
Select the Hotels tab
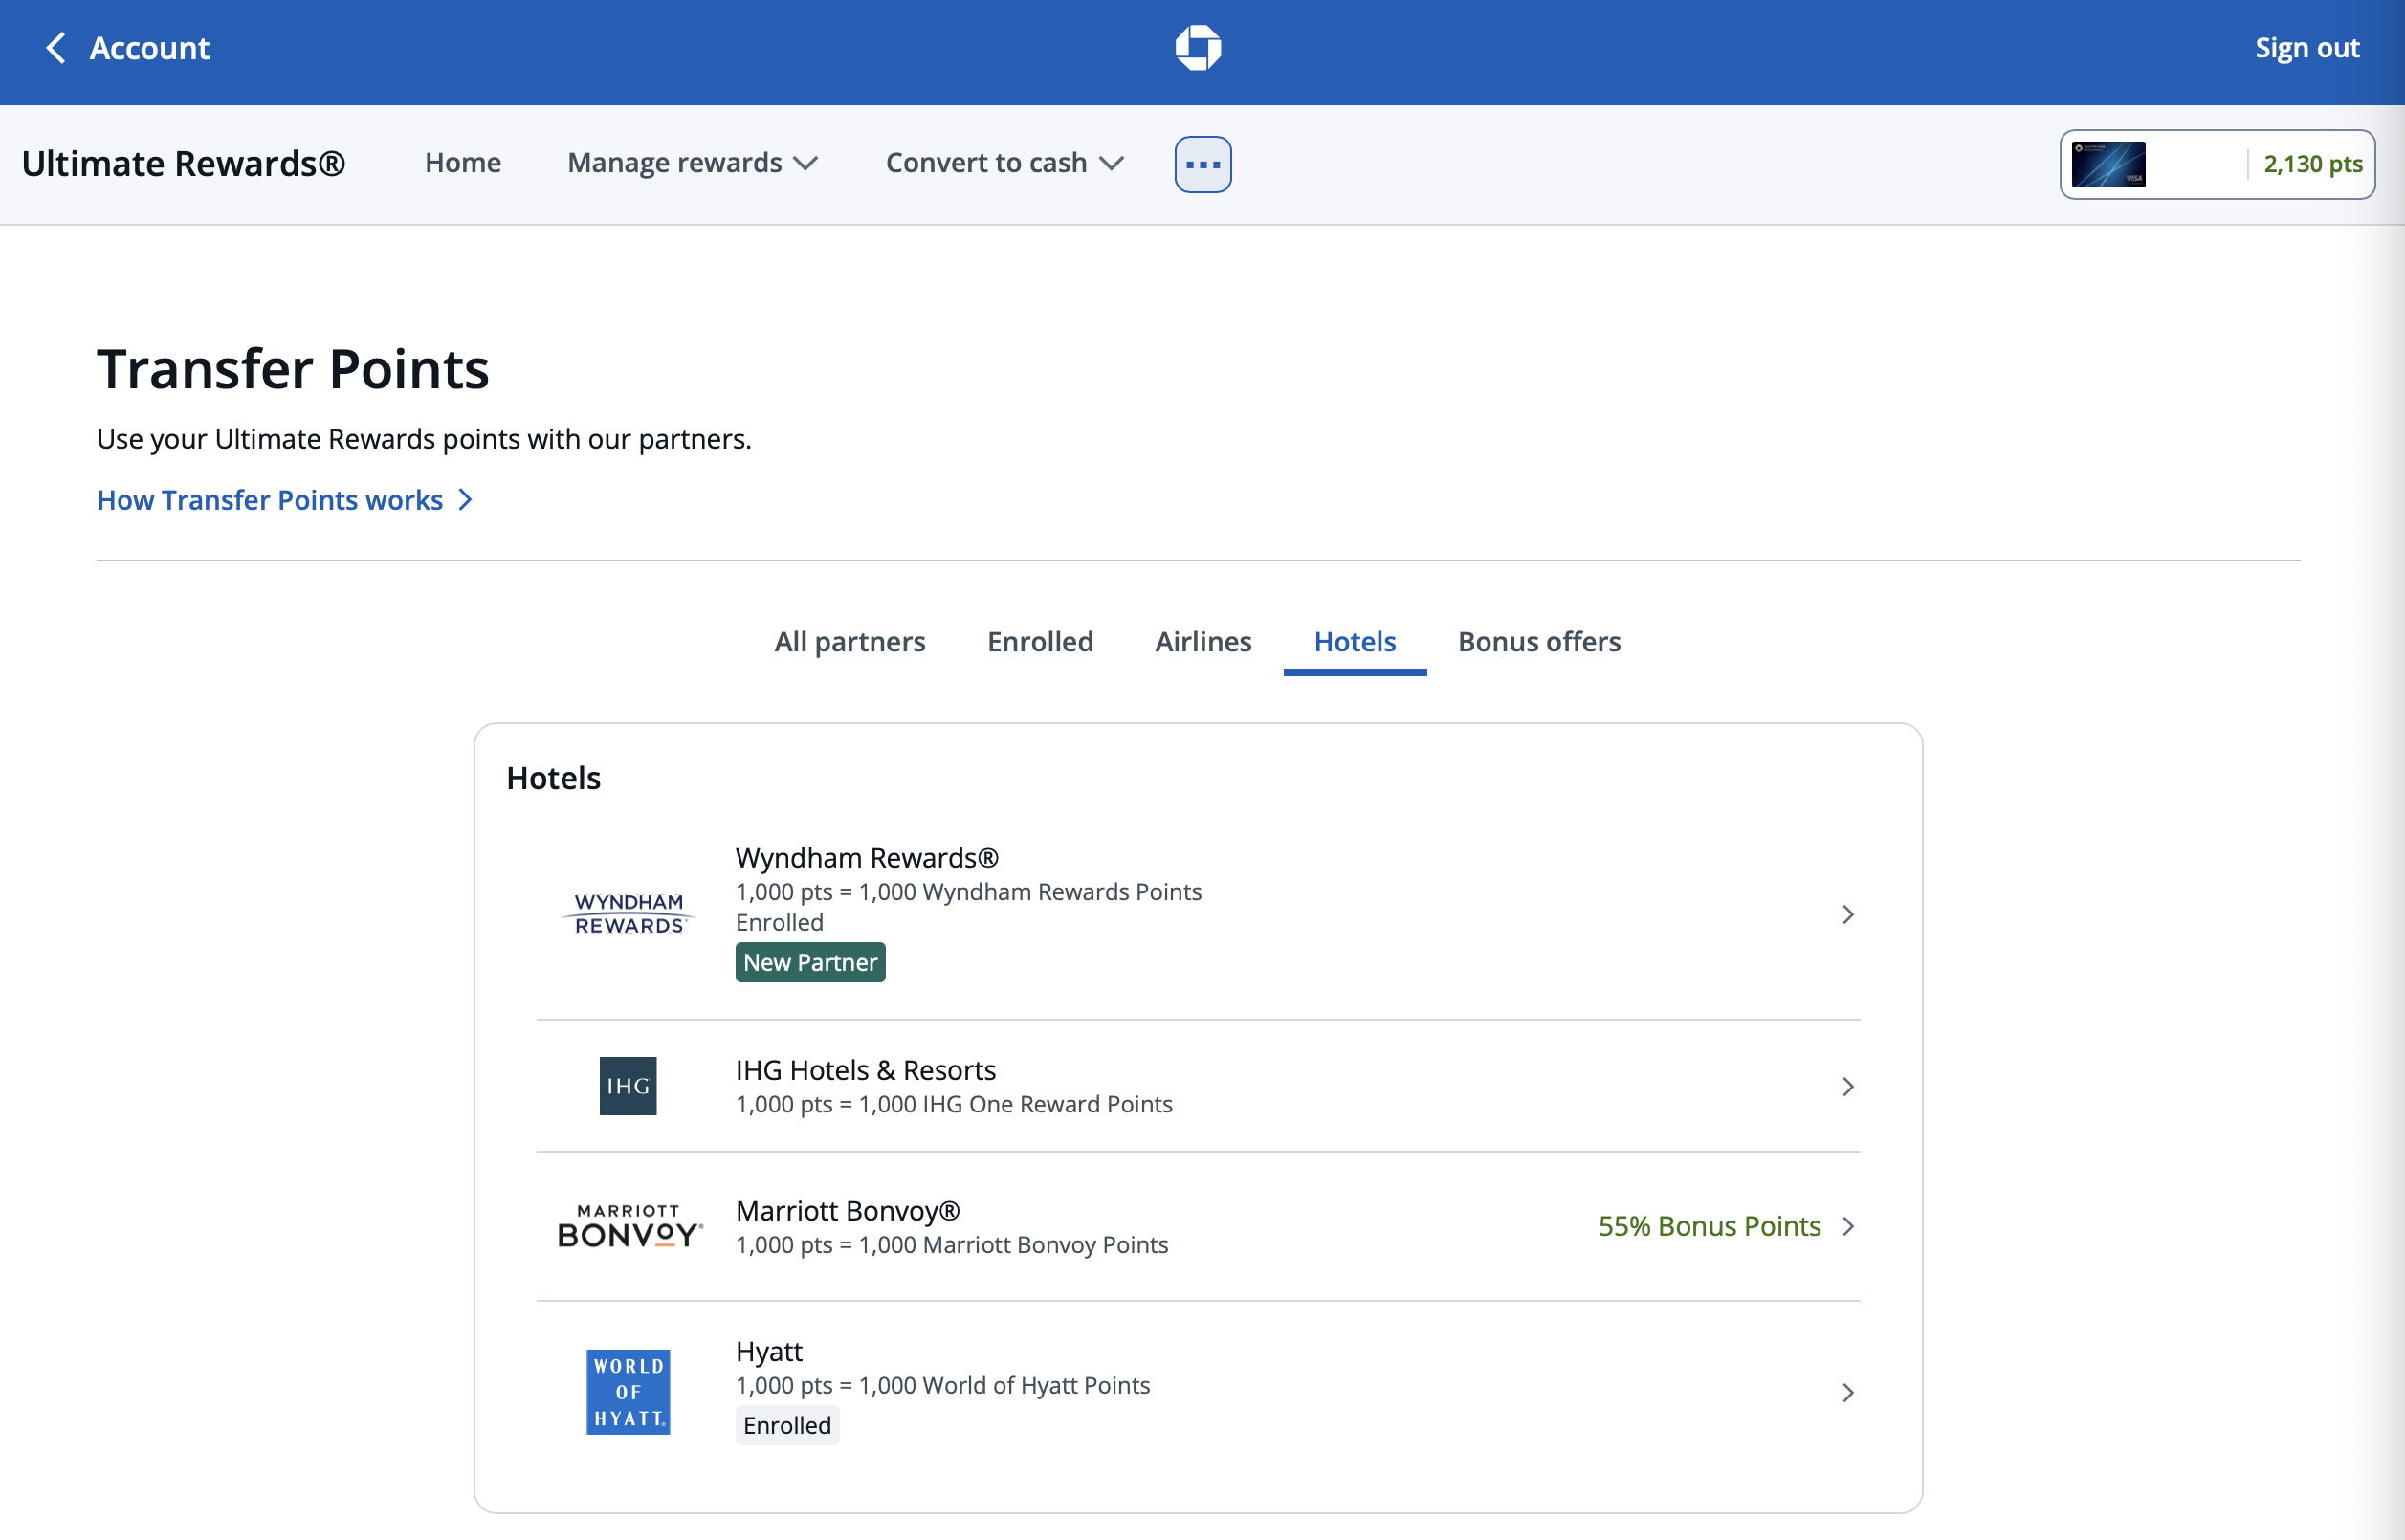[1355, 641]
